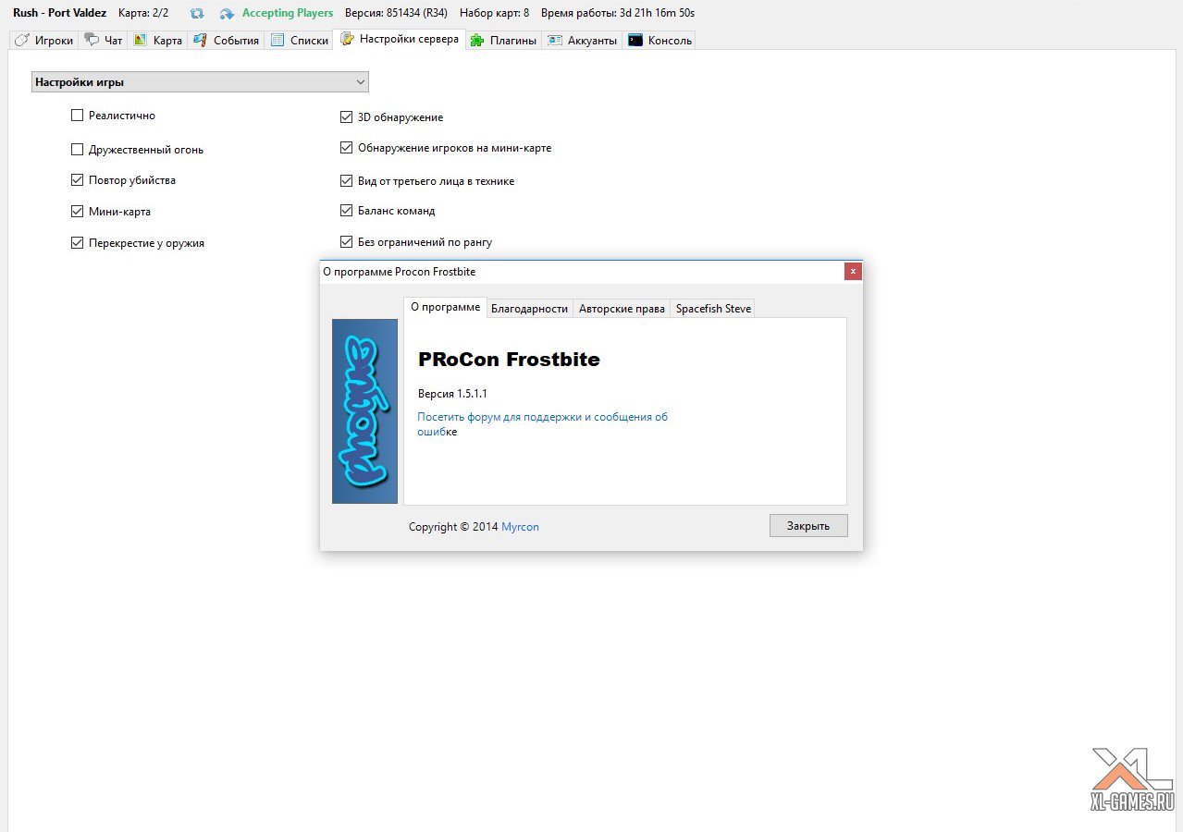Select the О программе tab in the dialog
The height and width of the screenshot is (832, 1183).
[x=446, y=307]
